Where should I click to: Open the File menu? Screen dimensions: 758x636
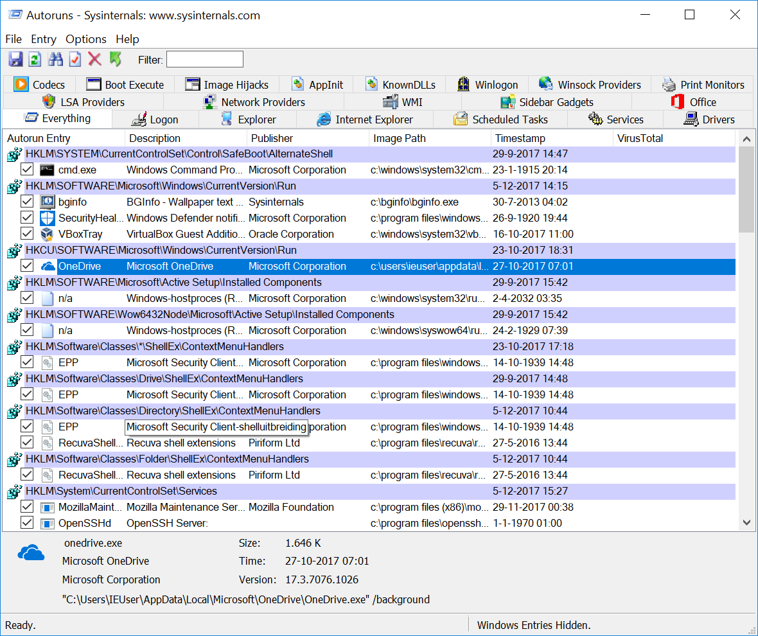click(13, 39)
